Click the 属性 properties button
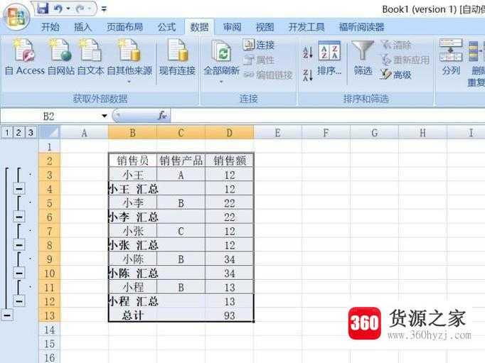This screenshot has width=485, height=363. (259, 60)
